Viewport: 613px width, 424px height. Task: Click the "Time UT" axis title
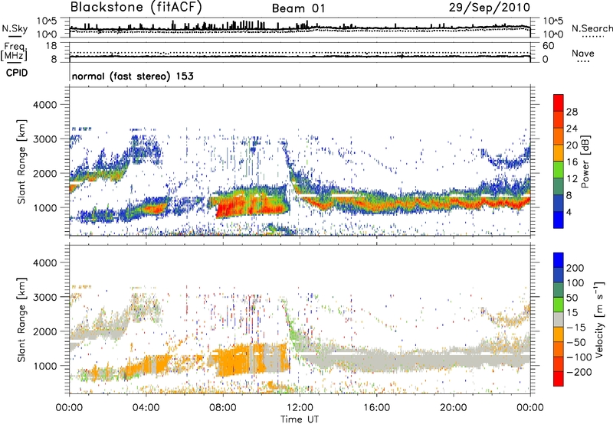pyautogui.click(x=300, y=419)
